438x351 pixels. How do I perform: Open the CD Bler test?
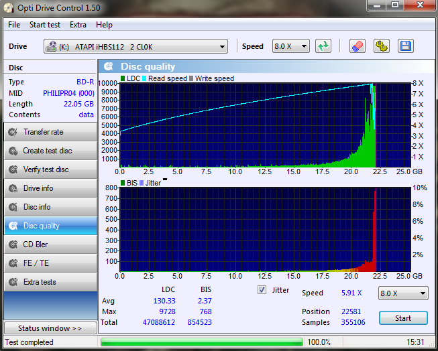(x=50, y=244)
